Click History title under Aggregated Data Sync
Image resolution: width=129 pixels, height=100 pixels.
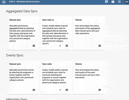click(78, 20)
